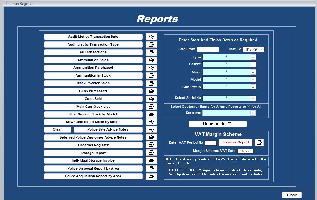Preview the VAT Margin Scheme report

coord(235,142)
